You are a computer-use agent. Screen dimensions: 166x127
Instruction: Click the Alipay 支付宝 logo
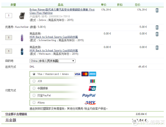point(90,103)
